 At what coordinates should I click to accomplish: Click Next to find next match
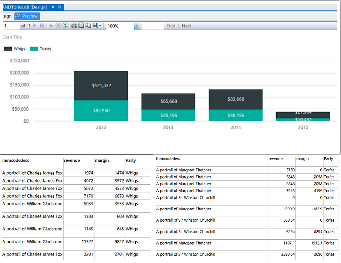tap(186, 26)
